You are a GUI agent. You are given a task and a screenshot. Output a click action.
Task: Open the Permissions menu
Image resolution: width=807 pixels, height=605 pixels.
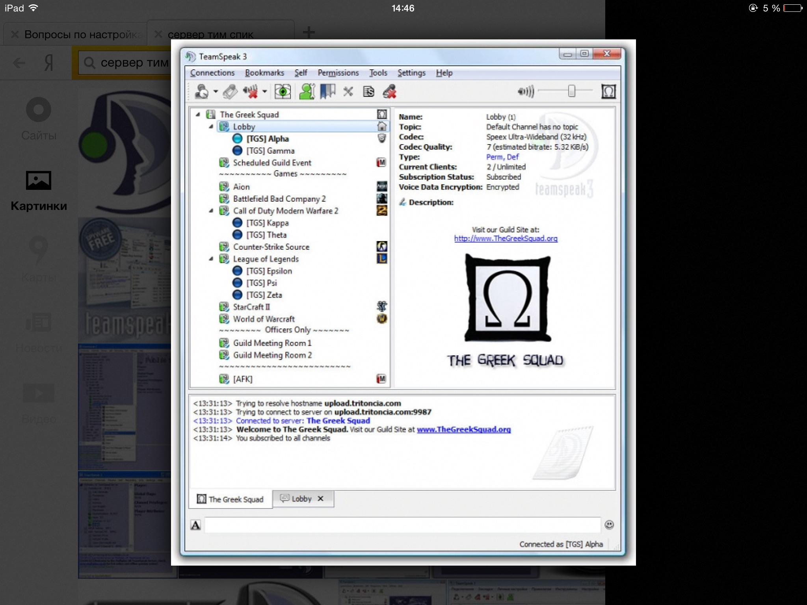(x=338, y=73)
